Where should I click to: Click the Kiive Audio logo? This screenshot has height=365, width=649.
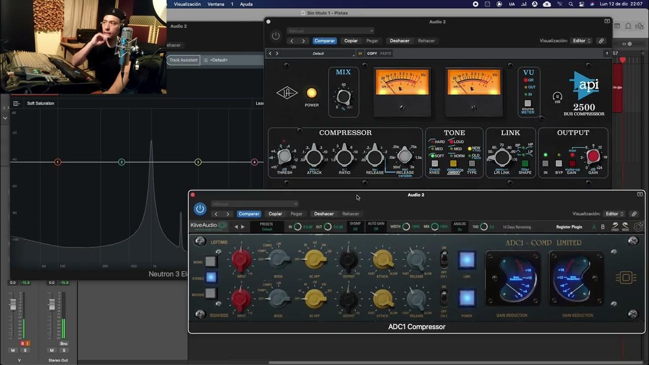(209, 226)
